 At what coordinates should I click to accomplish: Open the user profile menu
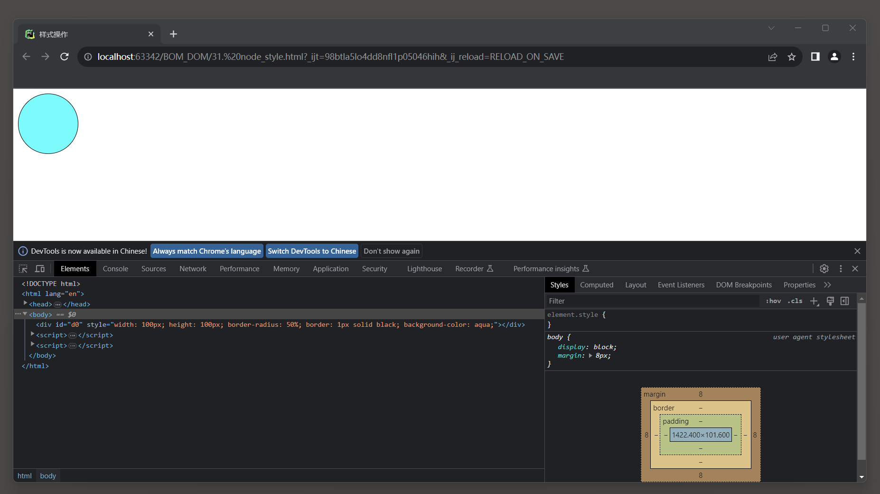tap(834, 57)
